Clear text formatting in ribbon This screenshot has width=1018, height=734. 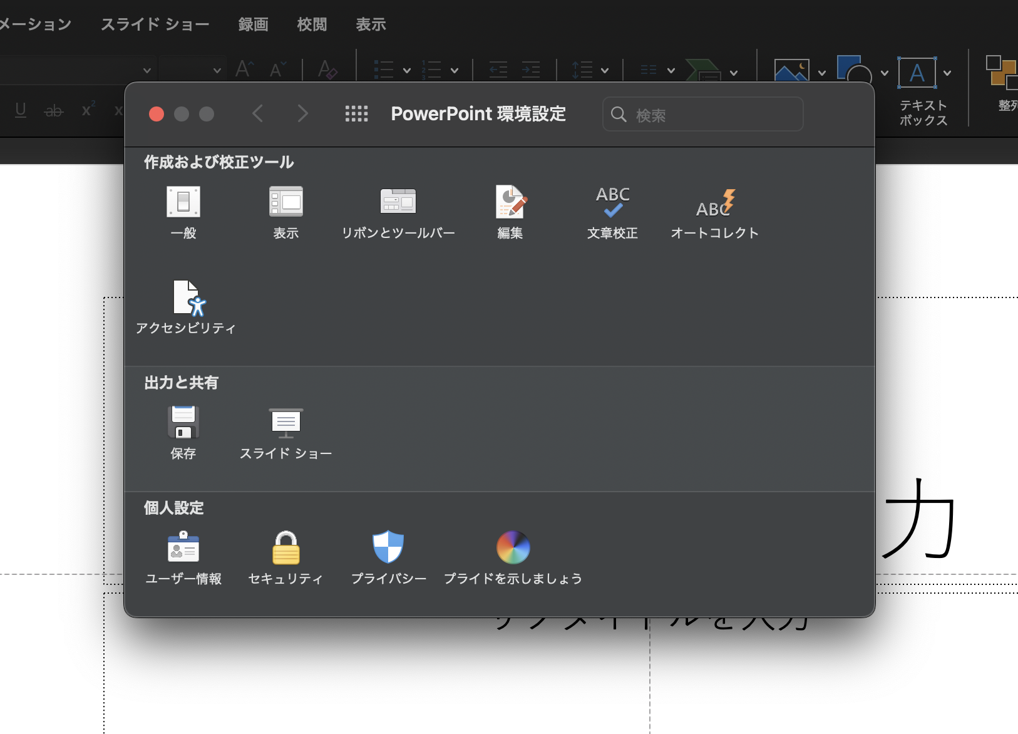click(x=327, y=70)
